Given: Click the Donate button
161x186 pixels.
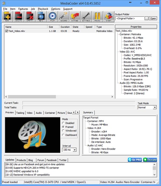Looking at the screenshot, I should 150,160.
